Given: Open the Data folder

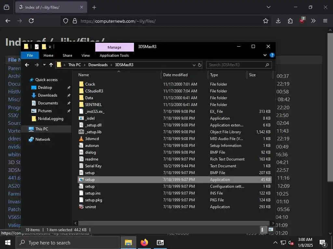Looking at the screenshot, I should pos(89,98).
